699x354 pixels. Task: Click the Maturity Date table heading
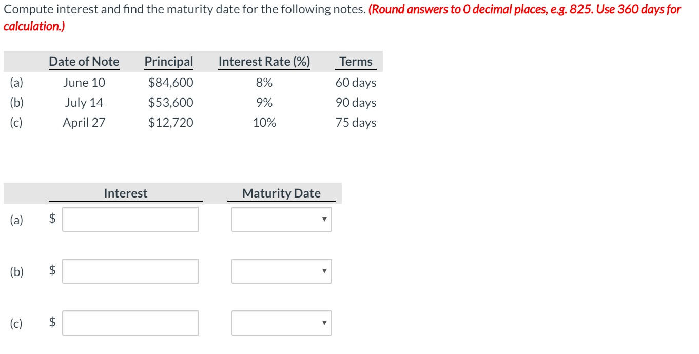(x=281, y=193)
